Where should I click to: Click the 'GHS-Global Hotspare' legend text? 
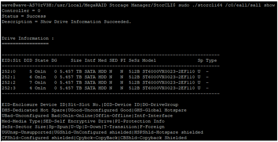click(x=160, y=110)
